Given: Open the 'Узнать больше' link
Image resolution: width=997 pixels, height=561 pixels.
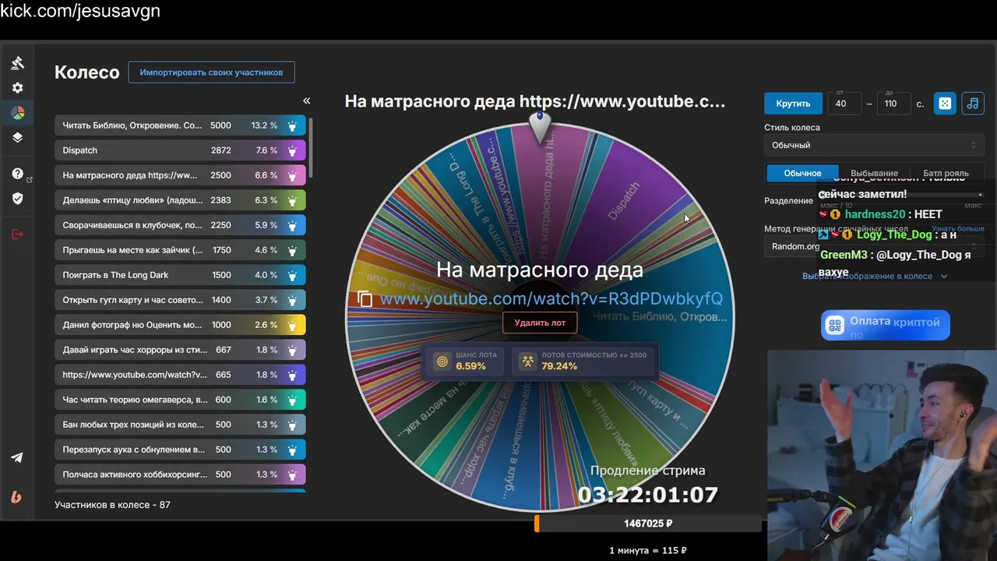Looking at the screenshot, I should pos(958,229).
